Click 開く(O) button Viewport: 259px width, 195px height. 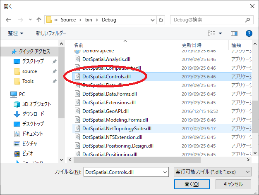pos(192,184)
